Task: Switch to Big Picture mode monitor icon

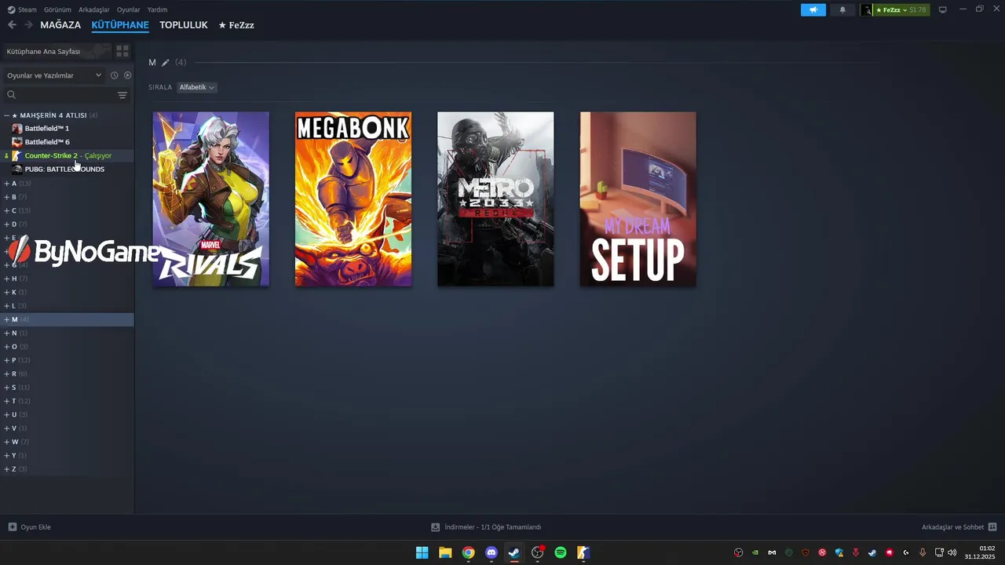Action: point(943,10)
